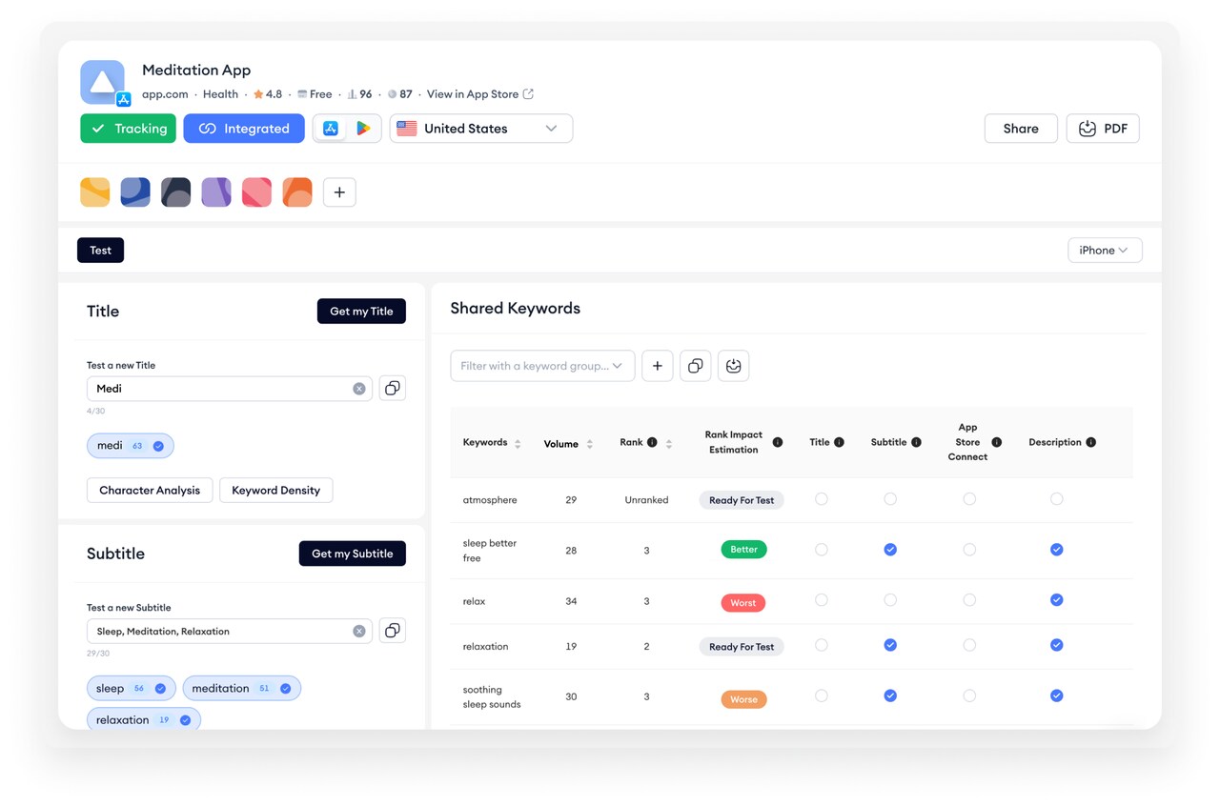This screenshot has height=806, width=1220.
Task: Select the Apple App Store icon
Action: coord(331,129)
